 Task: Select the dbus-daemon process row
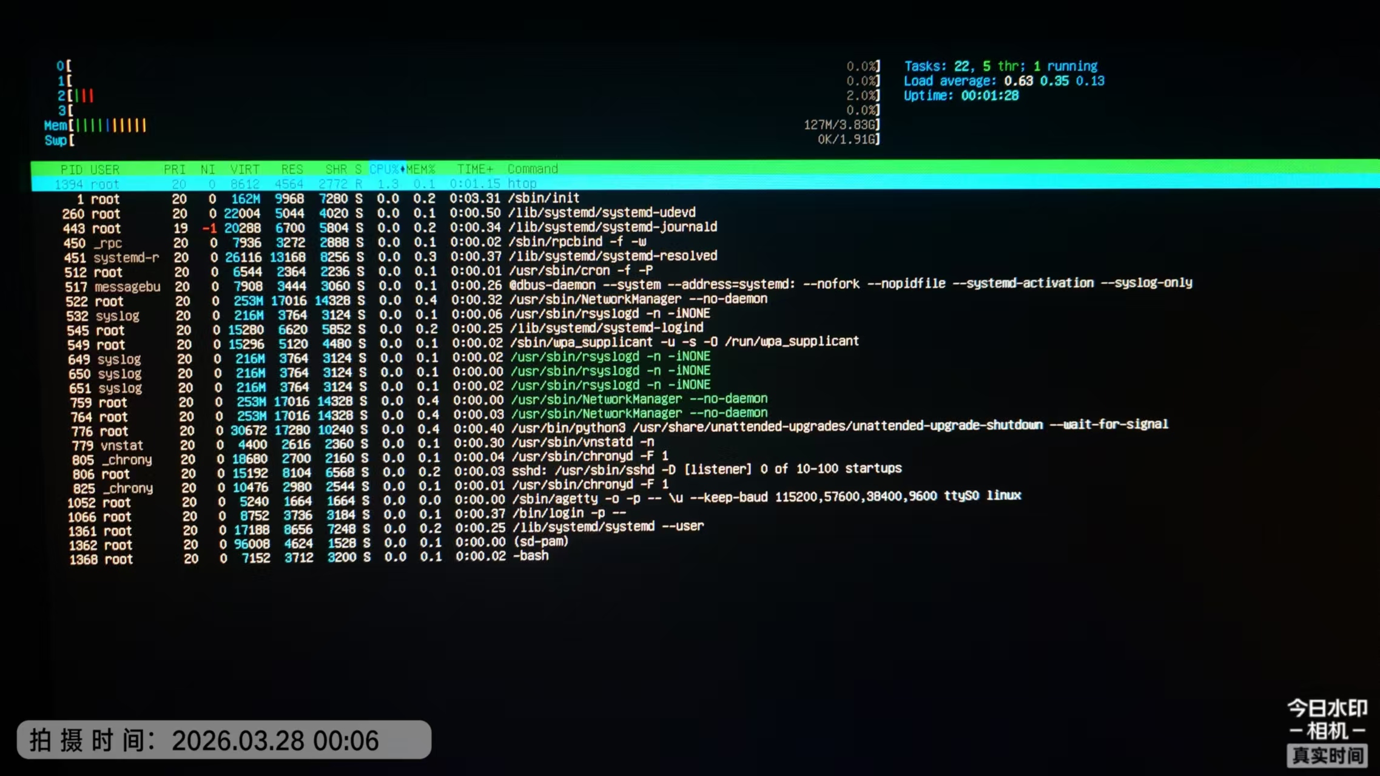705,285
